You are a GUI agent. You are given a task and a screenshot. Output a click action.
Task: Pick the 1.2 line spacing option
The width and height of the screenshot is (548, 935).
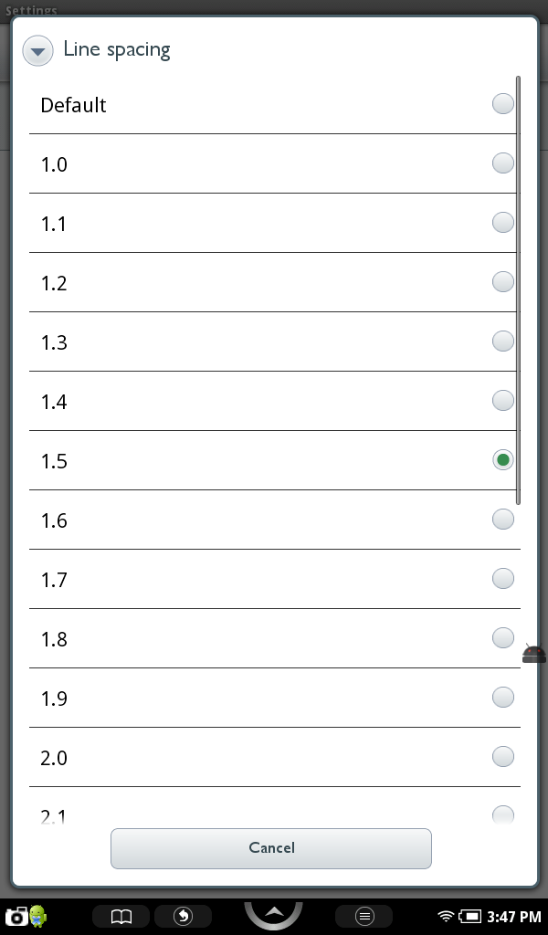[x=274, y=282]
